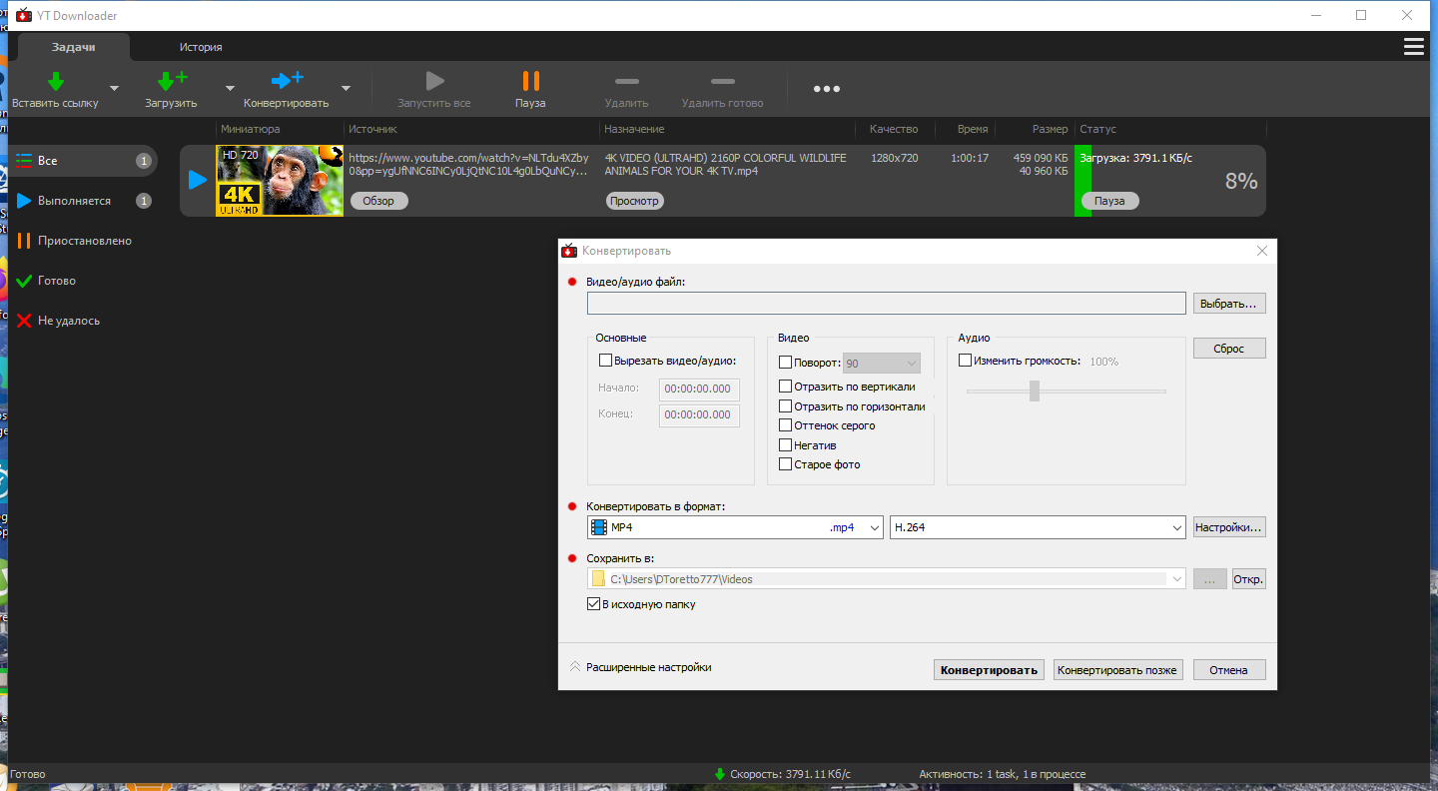
Task: Click the Выбрать... file button
Action: tap(1229, 303)
